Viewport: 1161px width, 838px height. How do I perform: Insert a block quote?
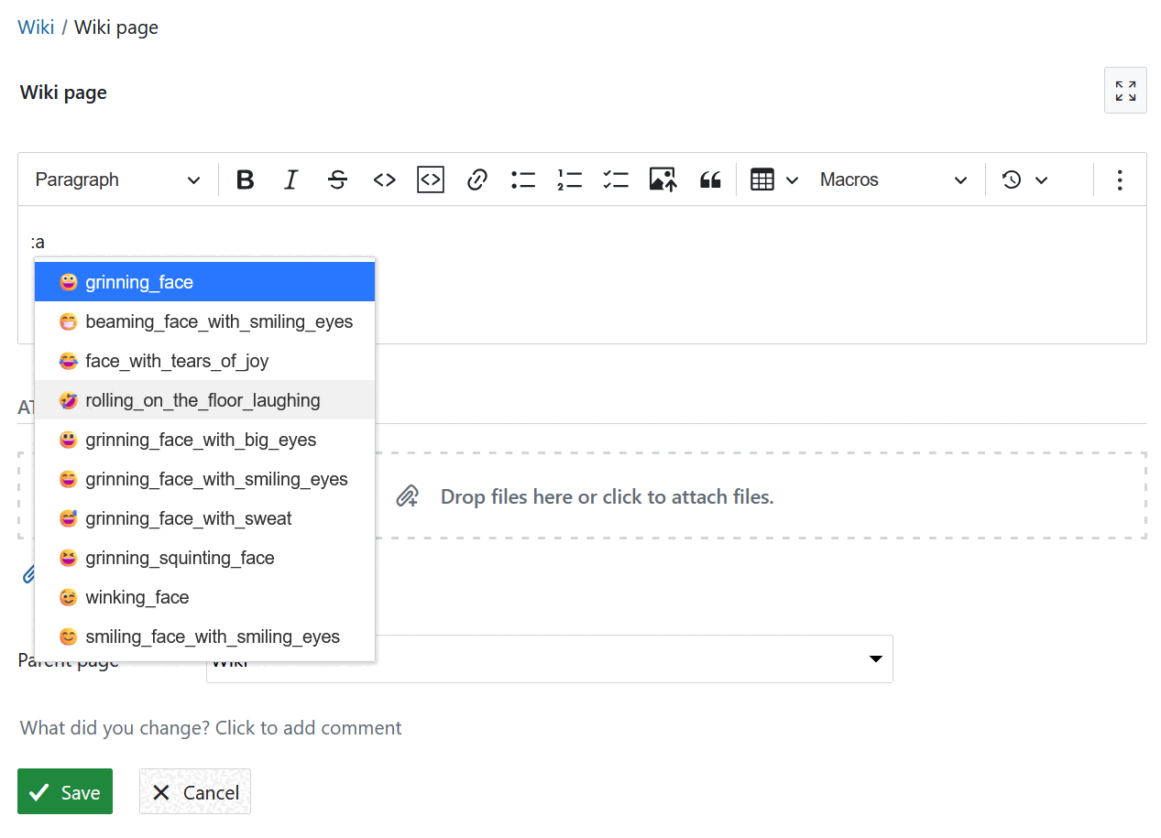pos(710,180)
